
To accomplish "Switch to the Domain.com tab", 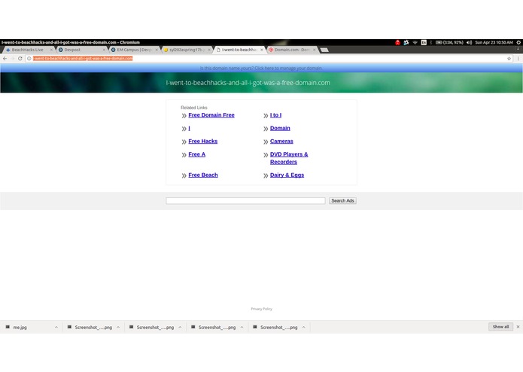I will 292,50.
